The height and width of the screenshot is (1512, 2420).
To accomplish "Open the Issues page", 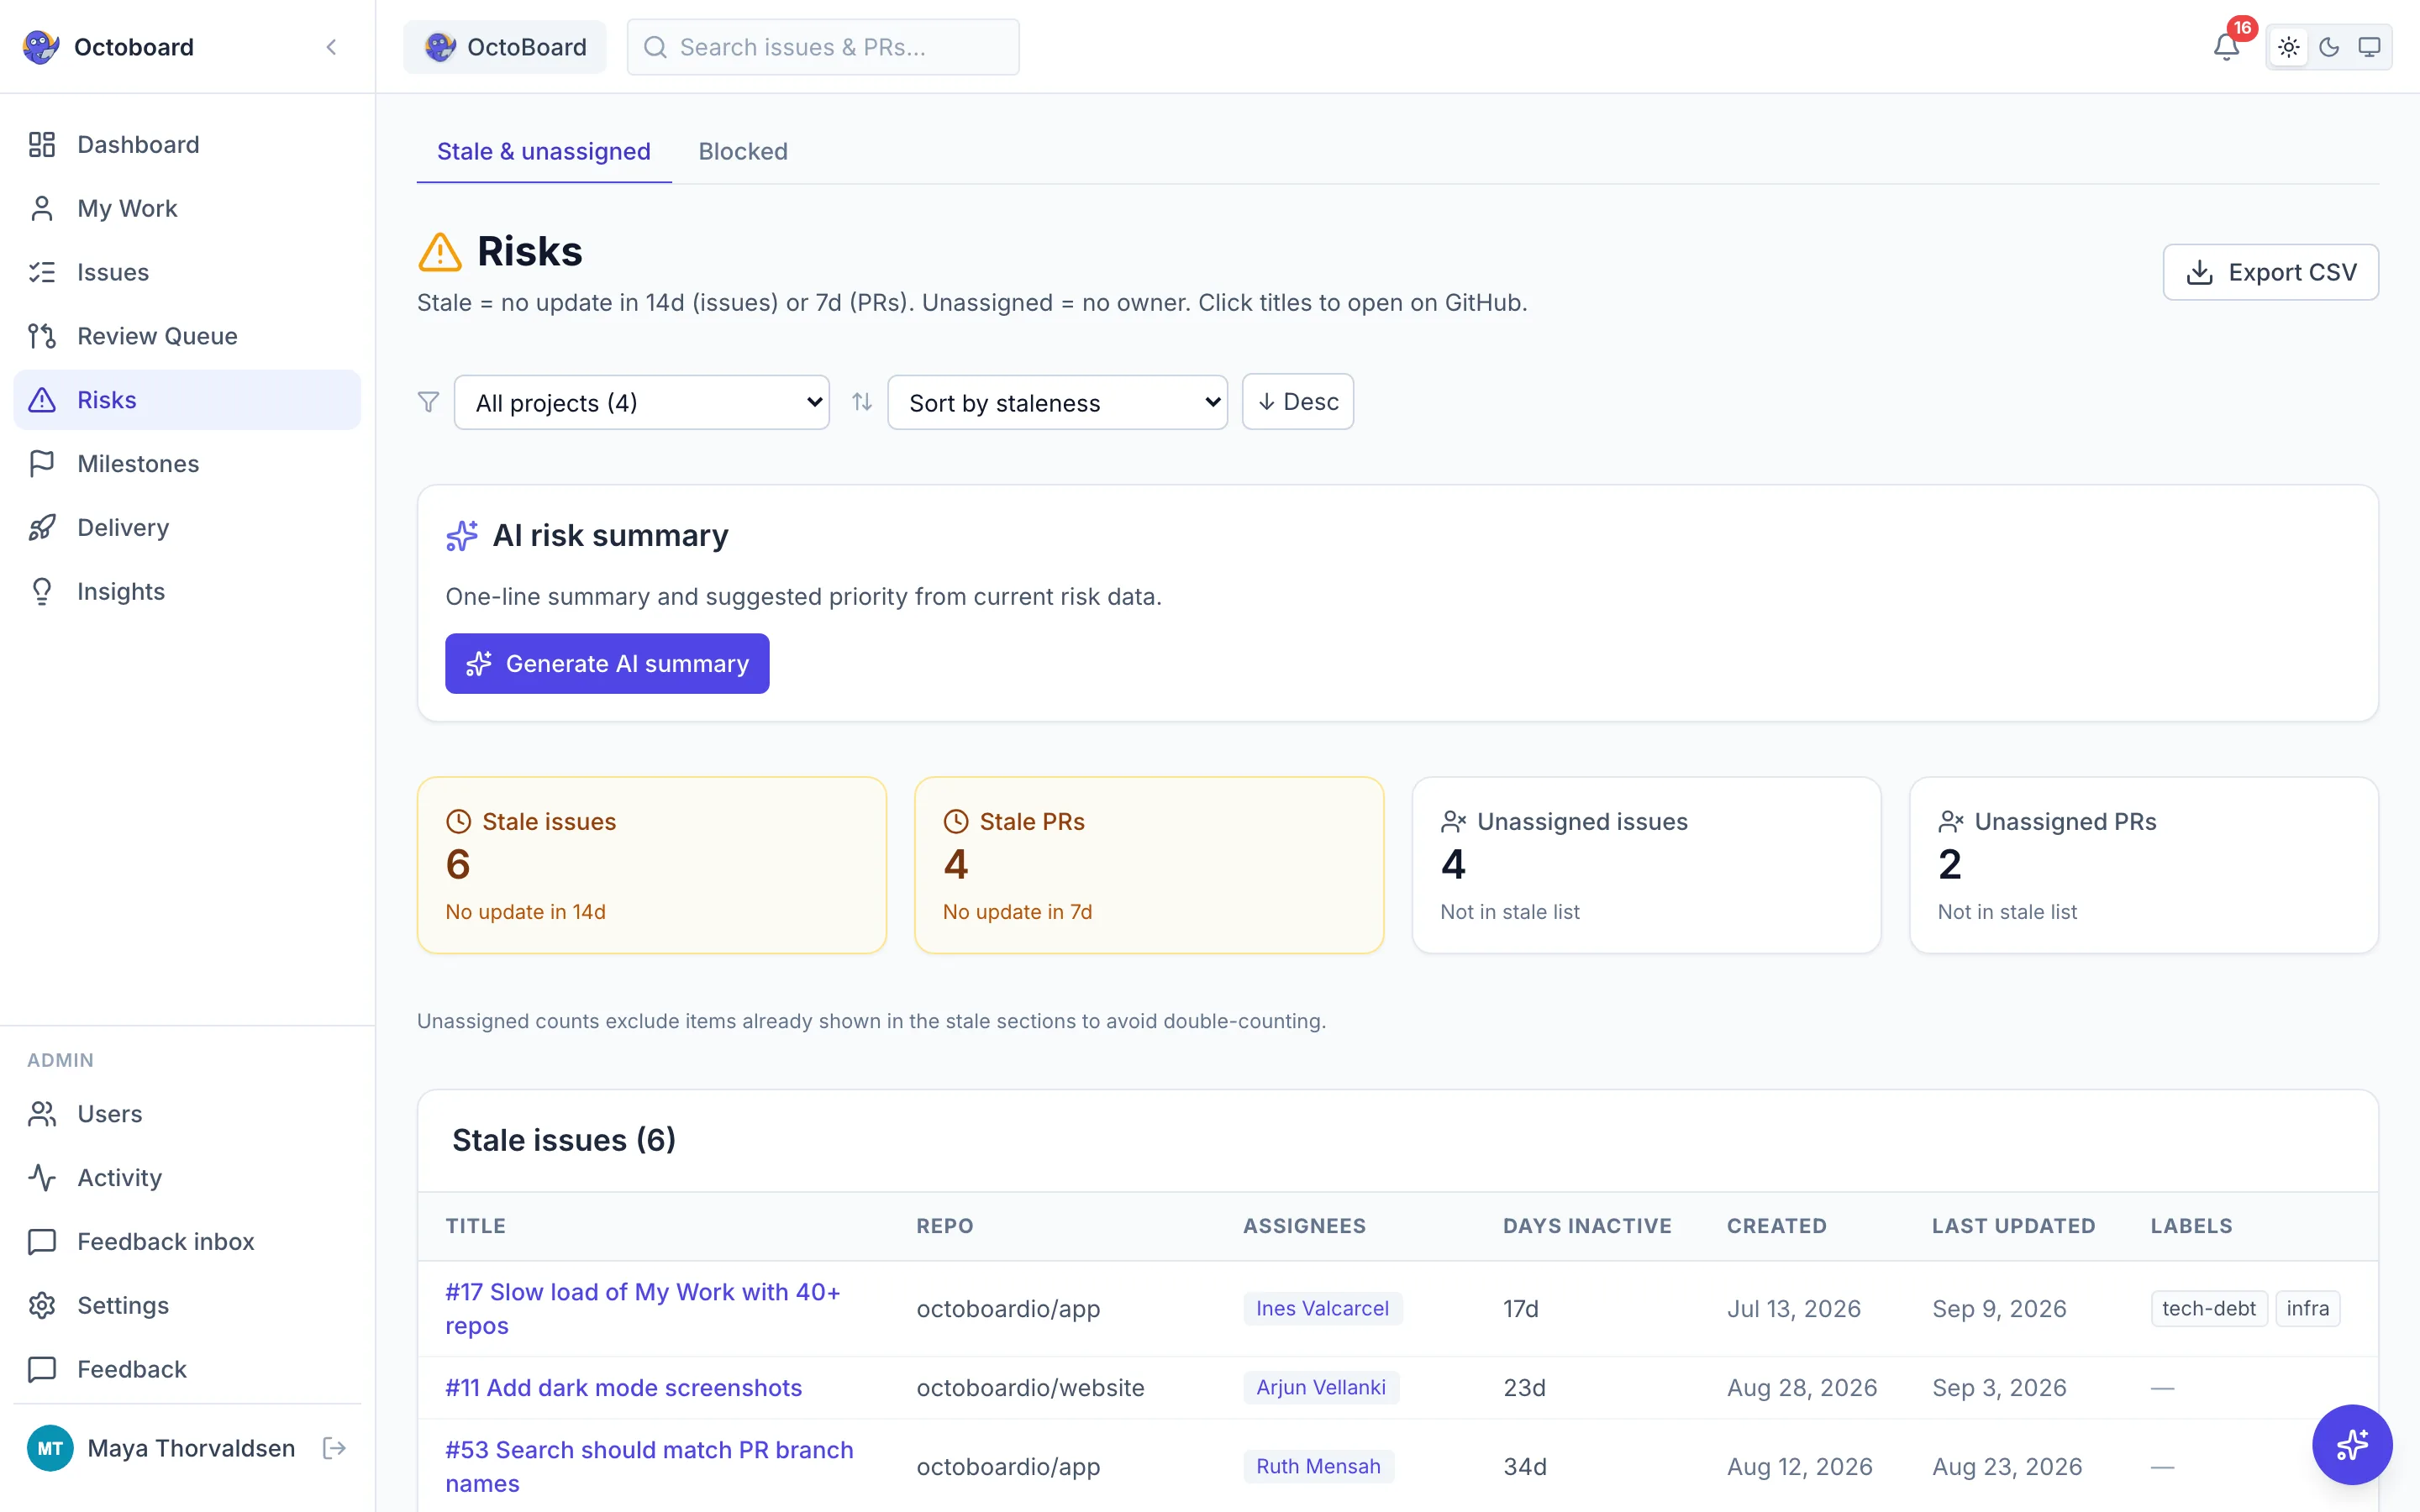I will pyautogui.click(x=187, y=272).
